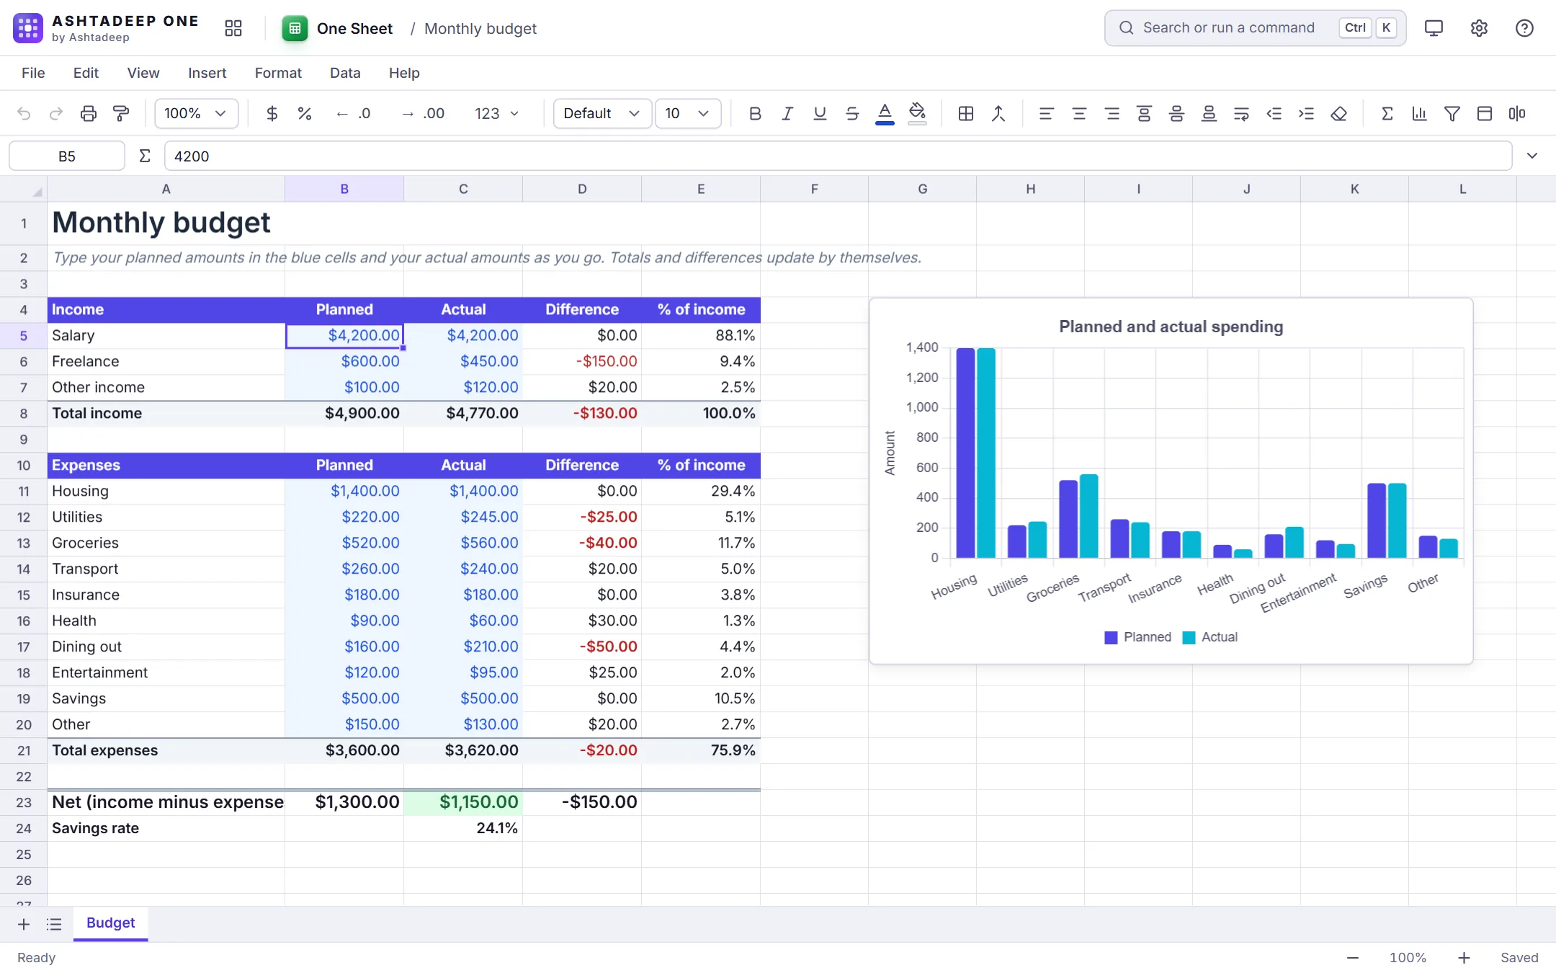Toggle underline formatting

click(820, 113)
